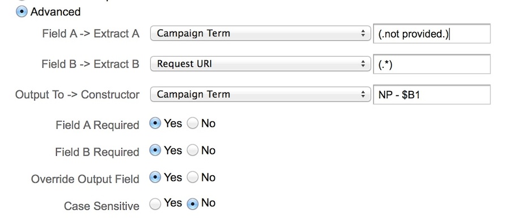Open the Field B Request URI dropdown
This screenshot has width=510, height=224.
260,64
